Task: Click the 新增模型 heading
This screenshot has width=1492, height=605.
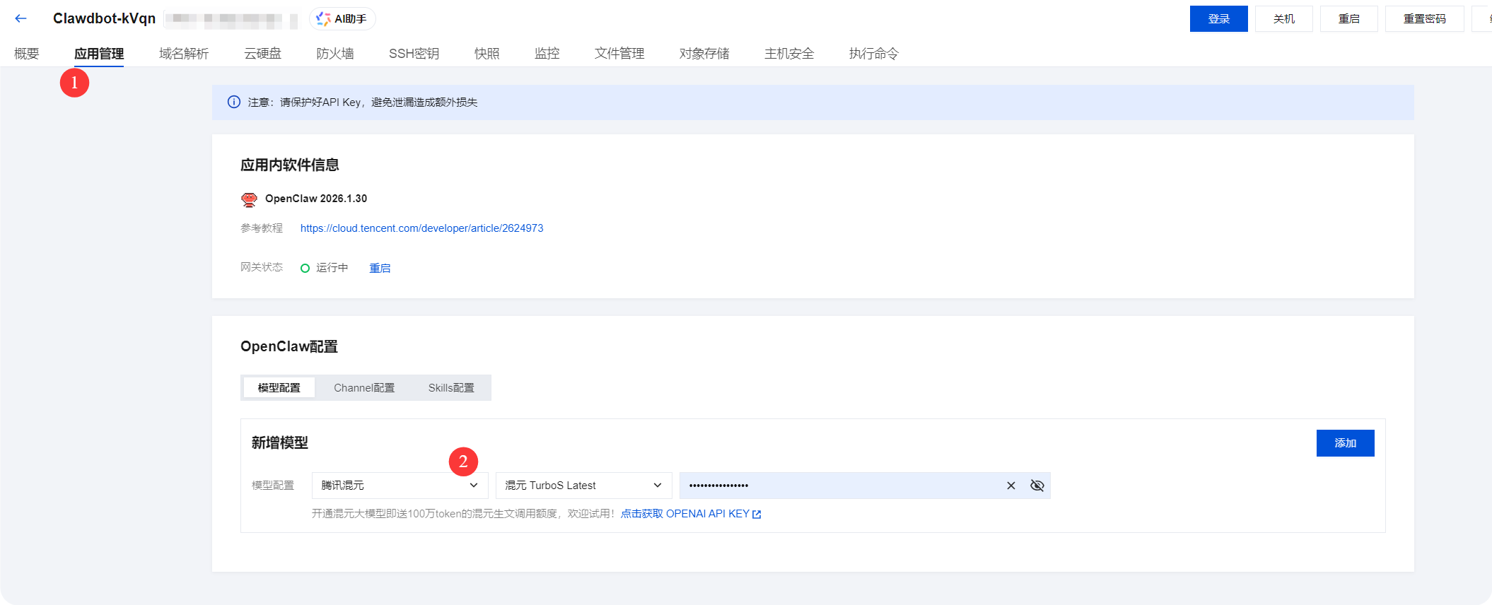Action: pyautogui.click(x=280, y=443)
